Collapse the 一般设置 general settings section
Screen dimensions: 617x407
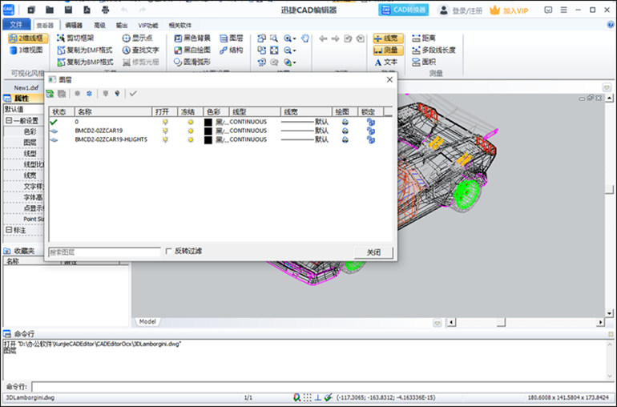pyautogui.click(x=9, y=120)
